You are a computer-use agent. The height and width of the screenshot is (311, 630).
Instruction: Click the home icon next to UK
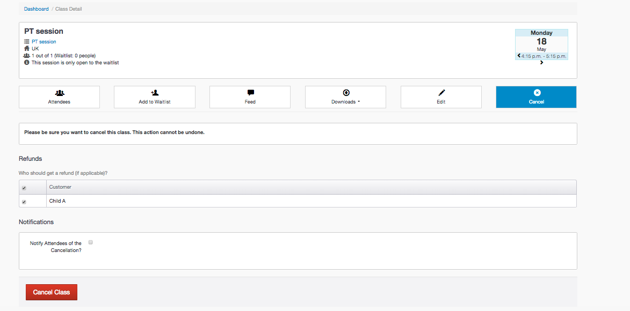tap(27, 49)
